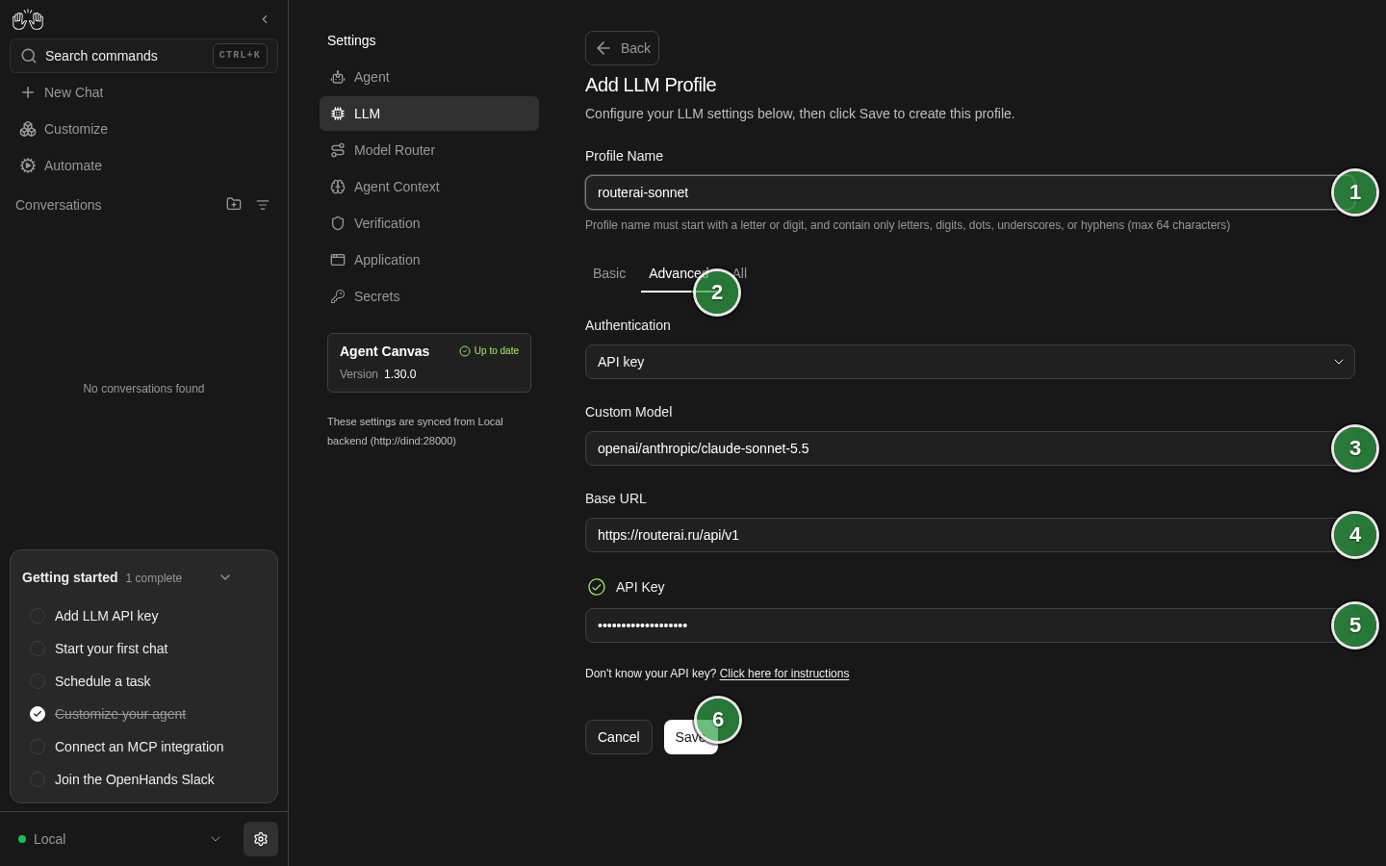Edit the Base URL field
The height and width of the screenshot is (866, 1386).
(x=970, y=535)
